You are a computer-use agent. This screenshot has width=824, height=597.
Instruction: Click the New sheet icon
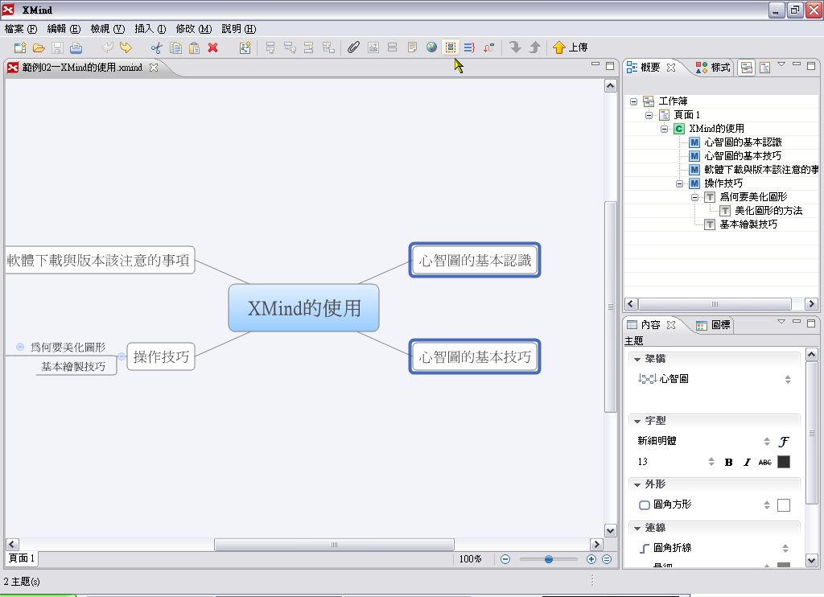(245, 47)
